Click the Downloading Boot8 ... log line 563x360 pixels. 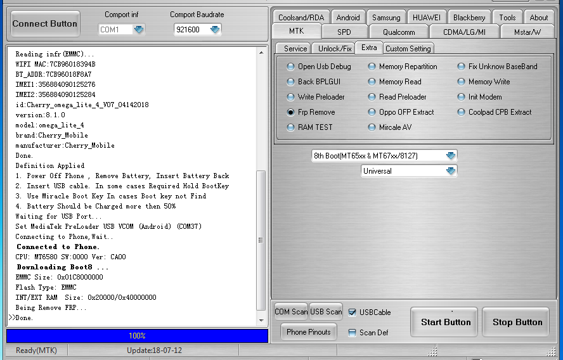(63, 267)
